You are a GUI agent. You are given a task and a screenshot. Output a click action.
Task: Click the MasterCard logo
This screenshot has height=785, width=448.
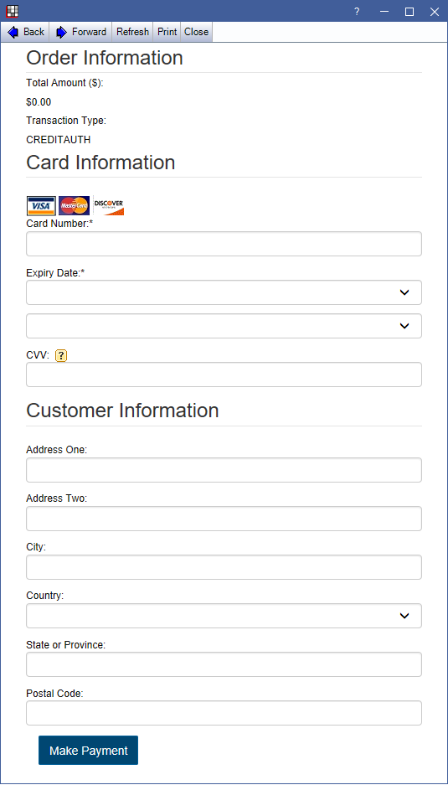[74, 206]
